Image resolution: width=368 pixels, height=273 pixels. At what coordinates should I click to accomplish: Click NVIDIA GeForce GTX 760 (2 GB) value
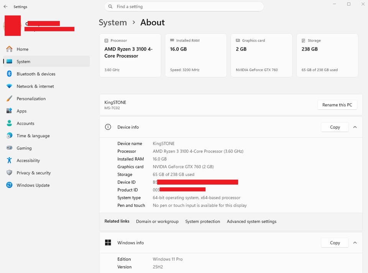183,166
